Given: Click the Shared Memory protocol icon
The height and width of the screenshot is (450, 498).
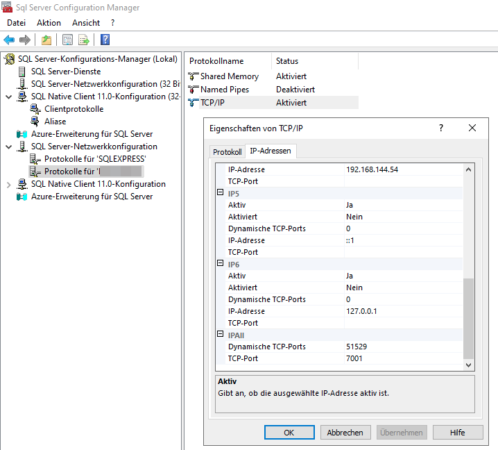Looking at the screenshot, I should click(193, 76).
